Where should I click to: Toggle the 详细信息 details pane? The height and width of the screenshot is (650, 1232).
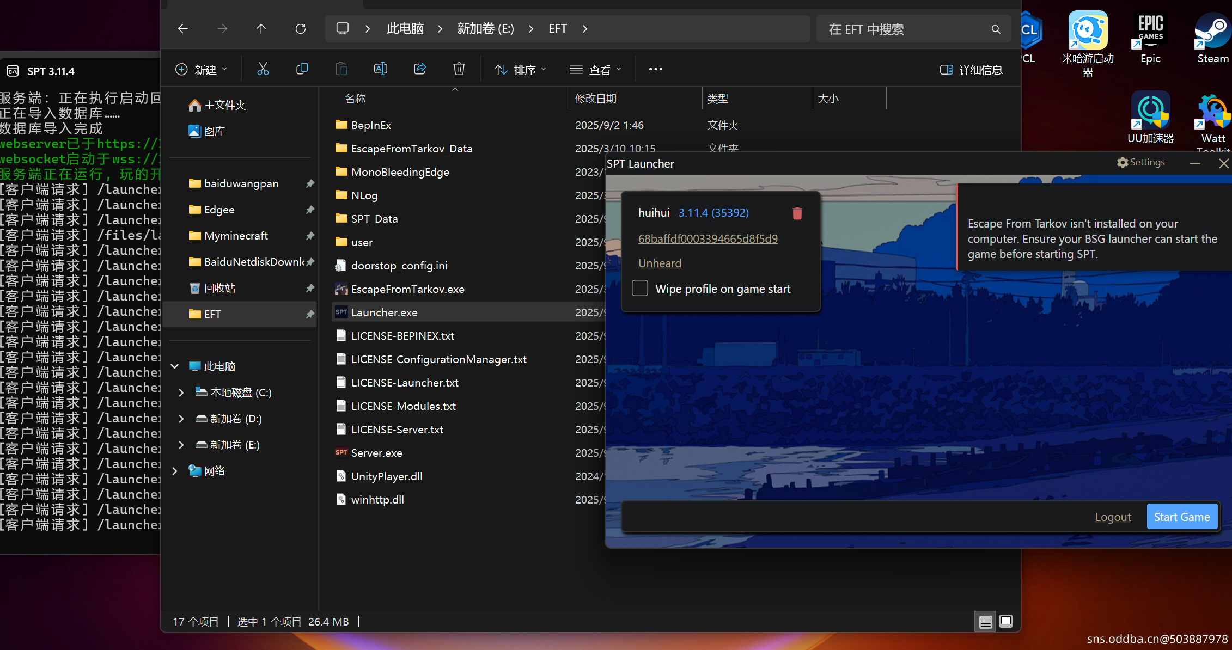971,70
